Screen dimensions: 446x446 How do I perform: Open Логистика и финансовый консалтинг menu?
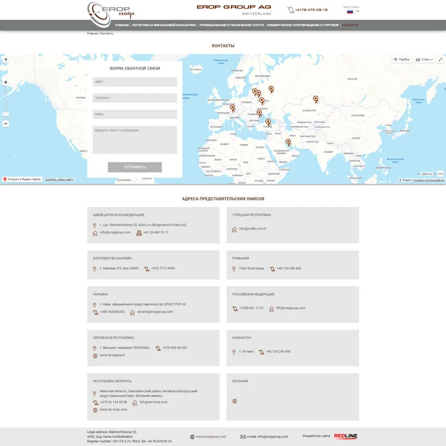click(164, 25)
